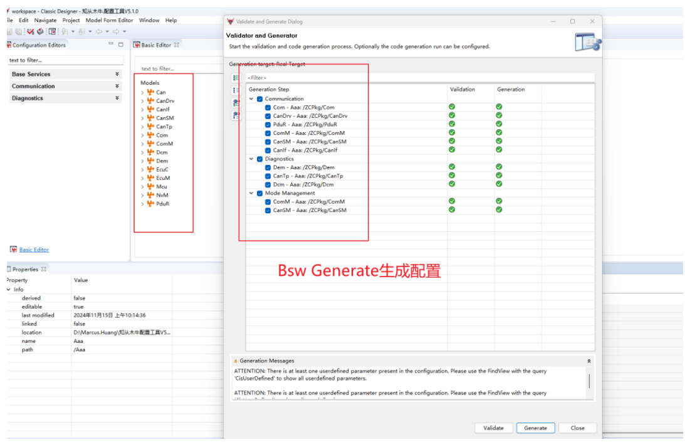Toggle the CanTp generation step checkbox
Screen dimensions: 685x442
point(268,176)
